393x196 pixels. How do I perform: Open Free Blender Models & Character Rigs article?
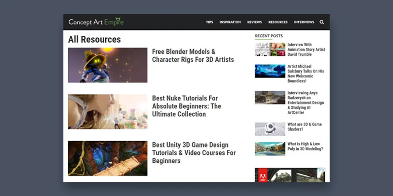coord(193,55)
